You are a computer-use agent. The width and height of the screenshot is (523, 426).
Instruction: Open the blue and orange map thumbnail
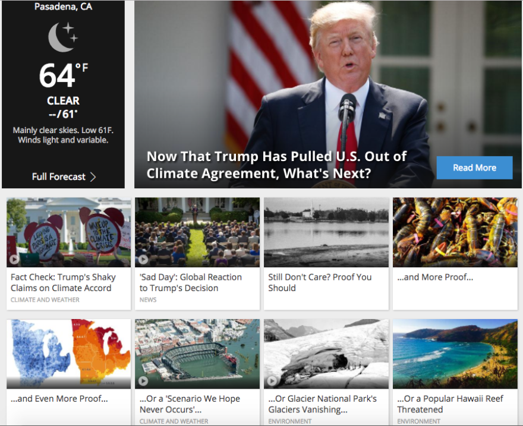pyautogui.click(x=69, y=354)
